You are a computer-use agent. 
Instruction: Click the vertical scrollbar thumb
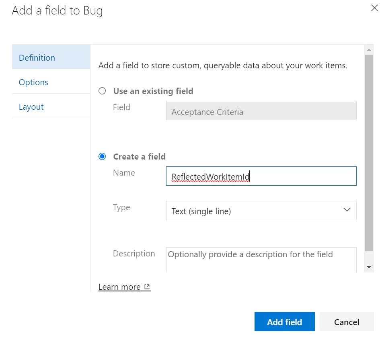tap(369, 153)
